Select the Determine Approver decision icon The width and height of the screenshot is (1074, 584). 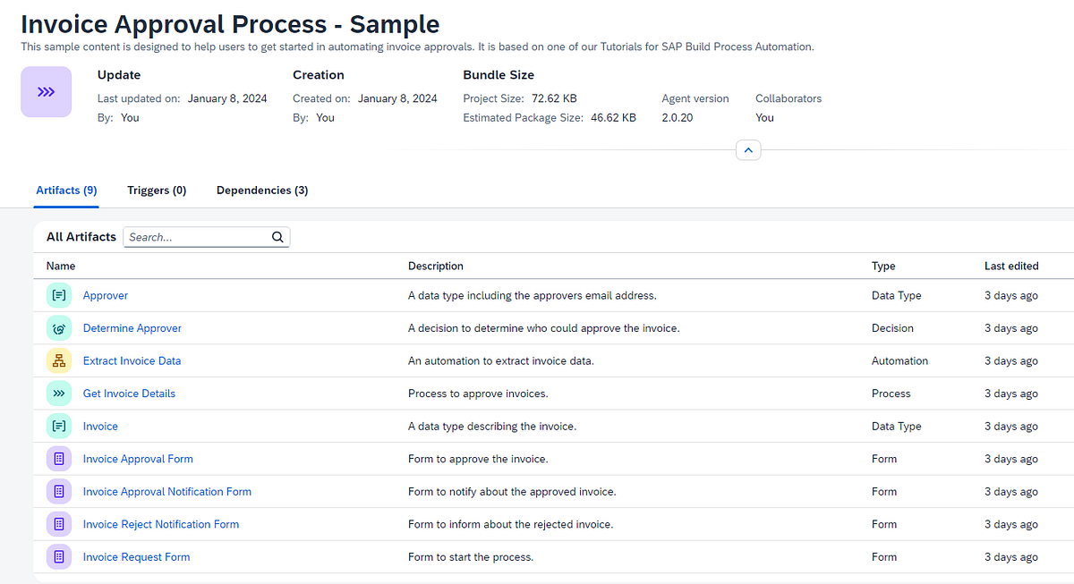(58, 327)
